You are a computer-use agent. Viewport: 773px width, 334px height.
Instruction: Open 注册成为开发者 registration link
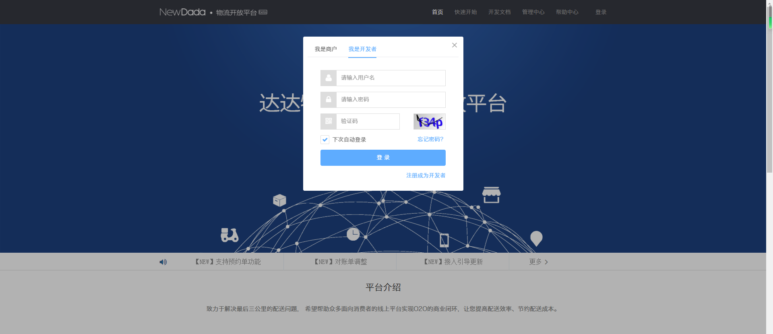[426, 175]
